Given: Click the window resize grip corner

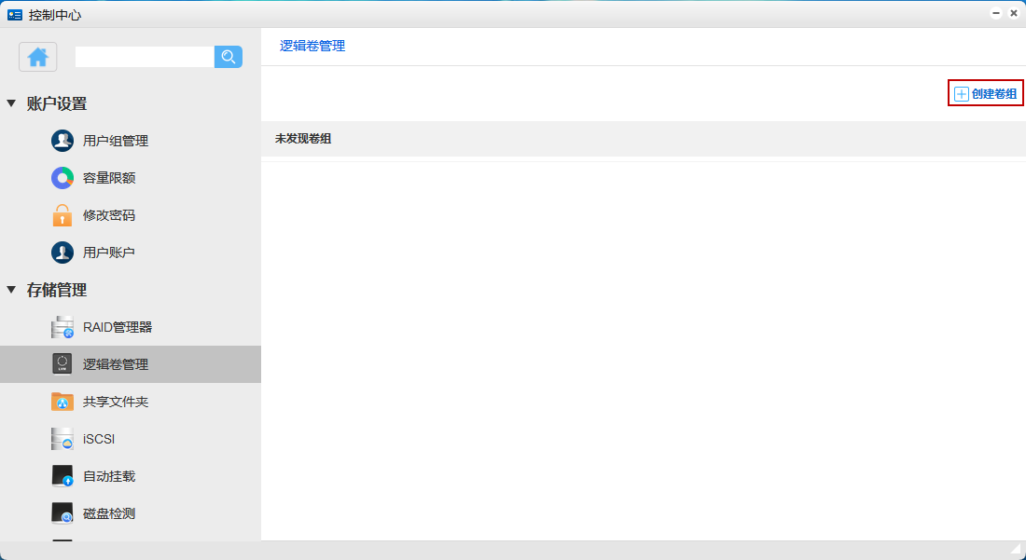Looking at the screenshot, I should (1017, 550).
